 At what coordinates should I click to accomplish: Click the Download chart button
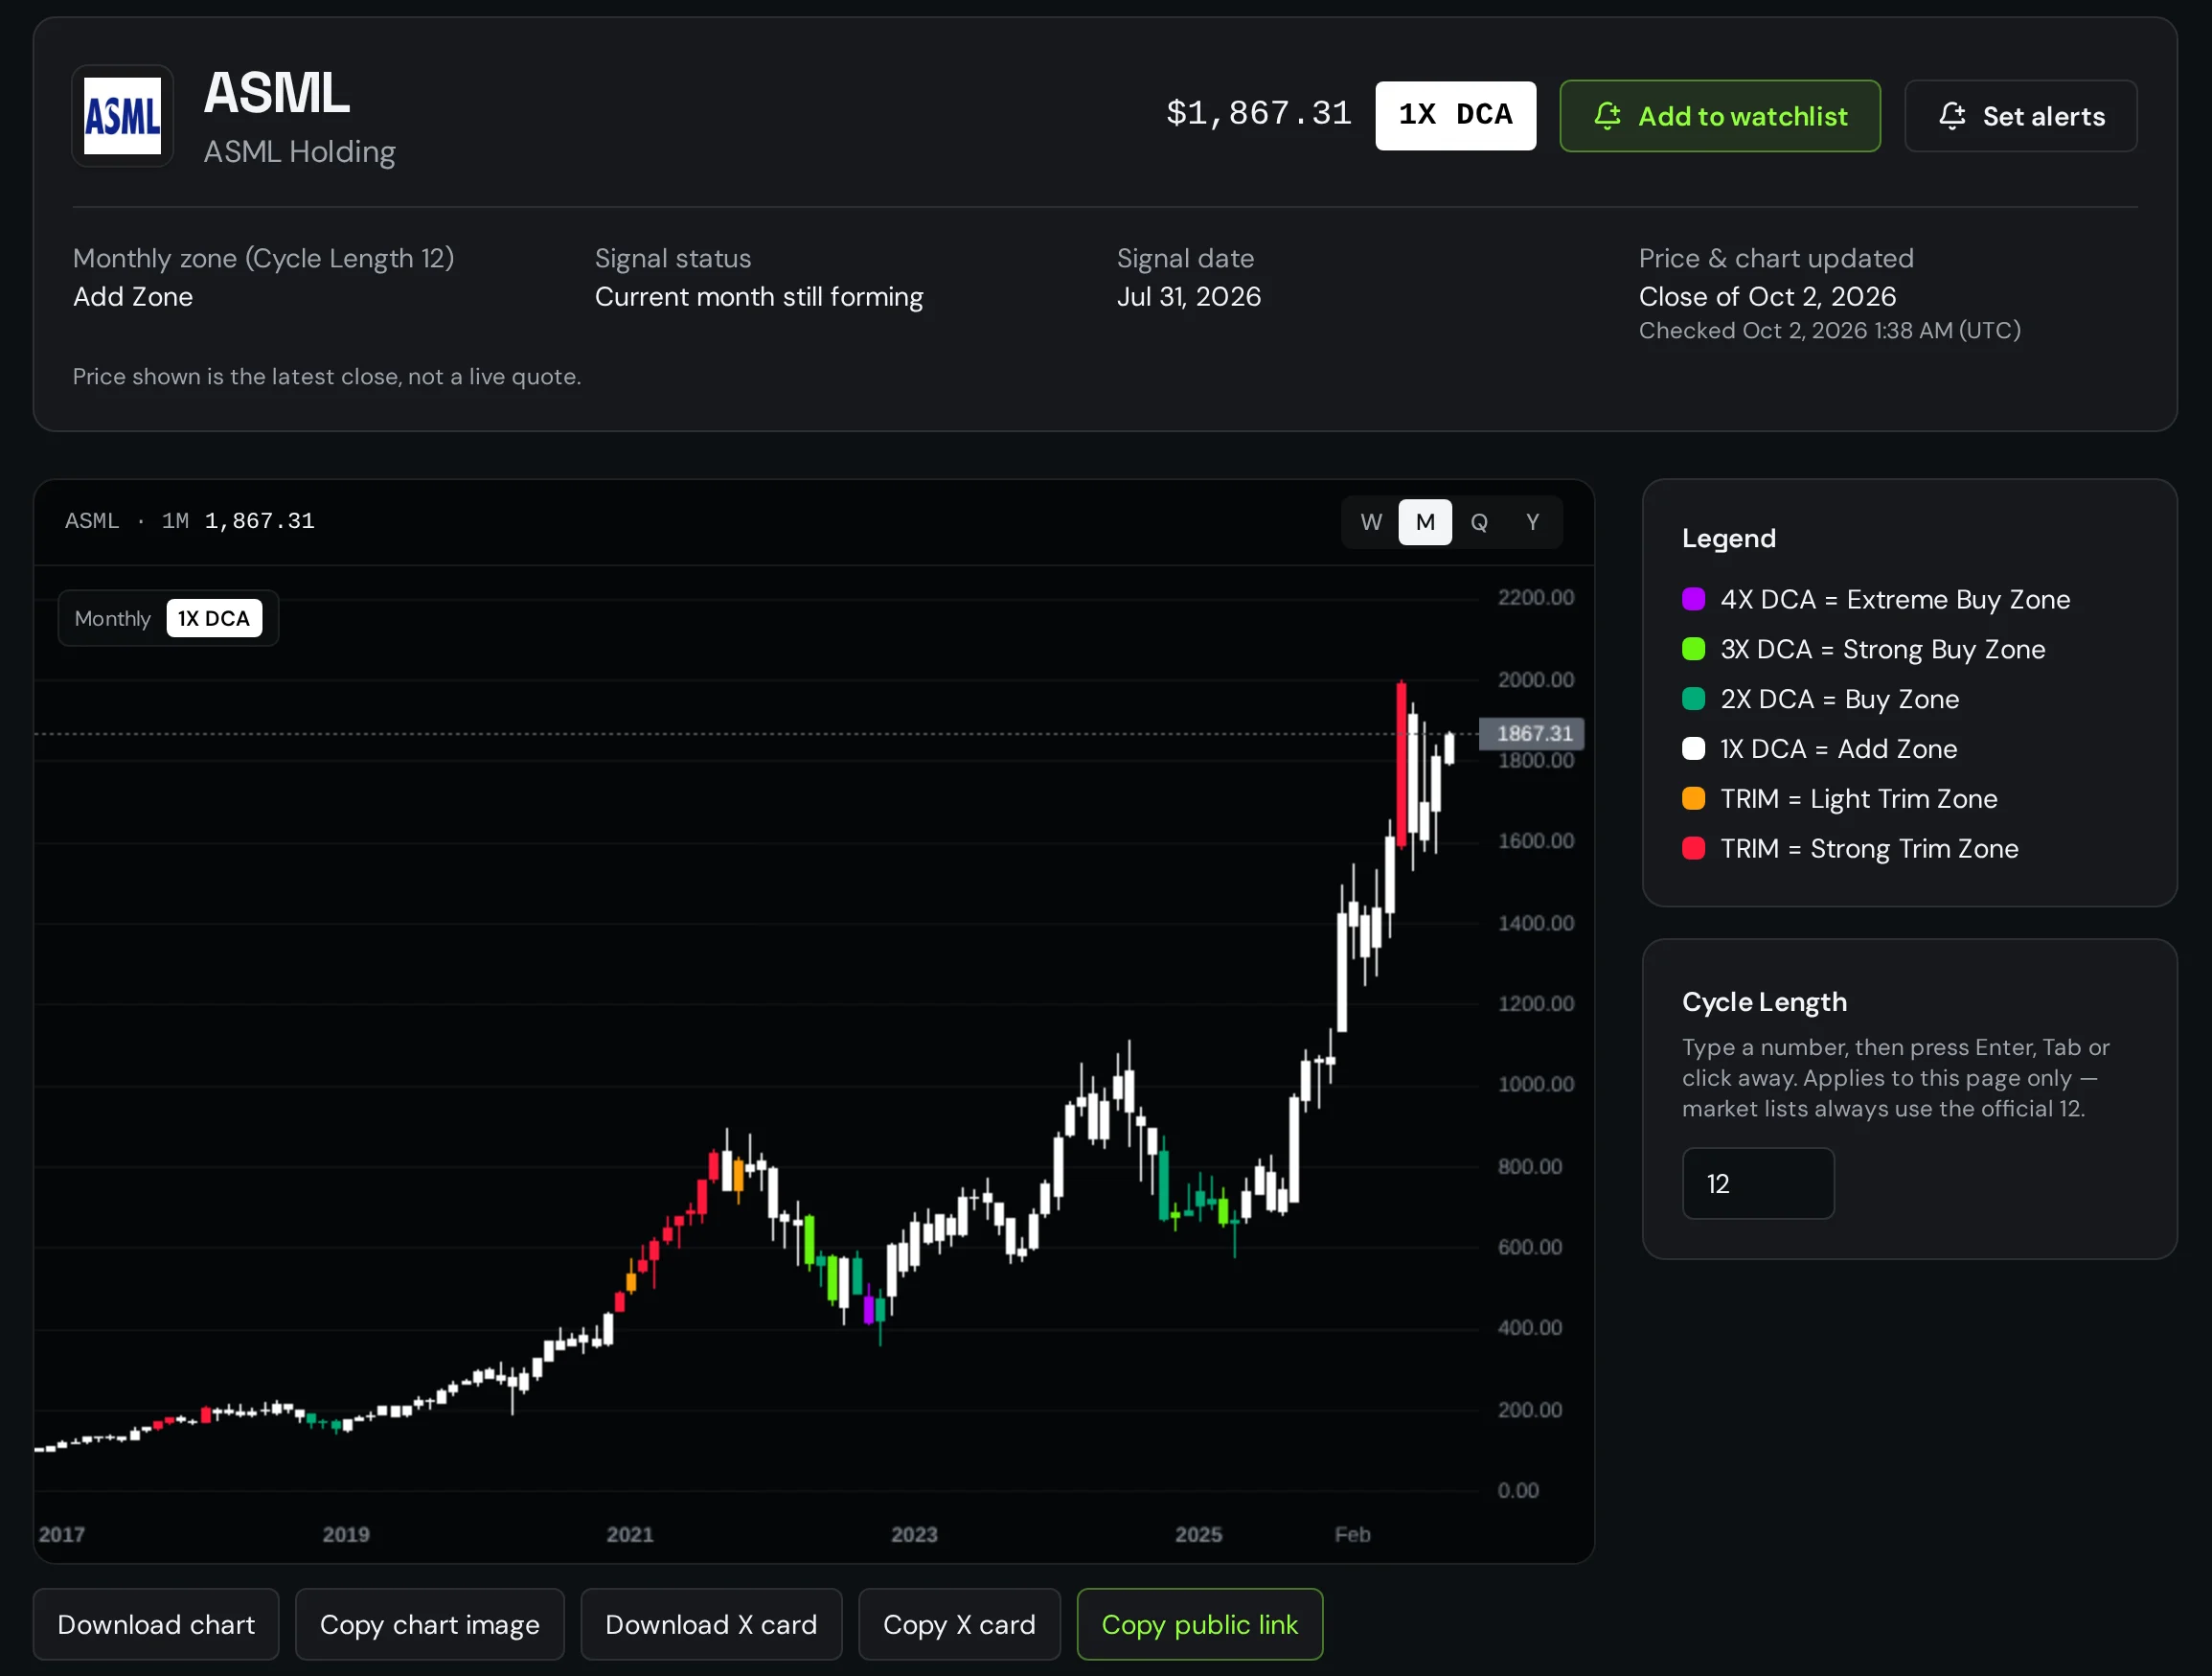tap(156, 1624)
